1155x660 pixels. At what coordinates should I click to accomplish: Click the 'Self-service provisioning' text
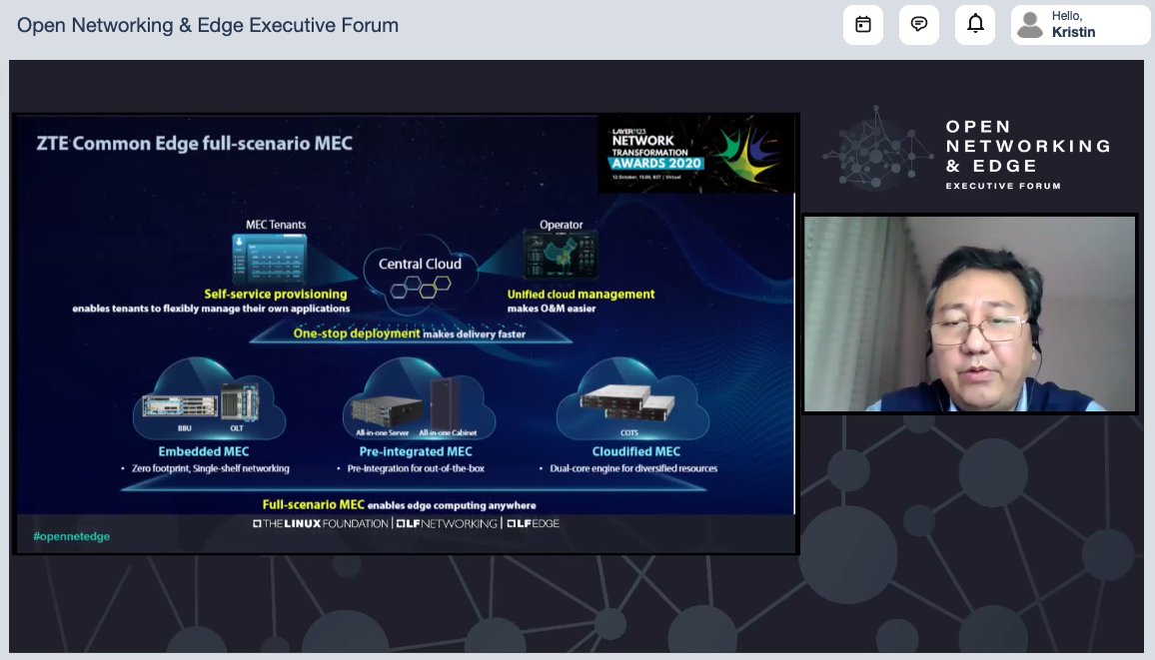point(276,295)
